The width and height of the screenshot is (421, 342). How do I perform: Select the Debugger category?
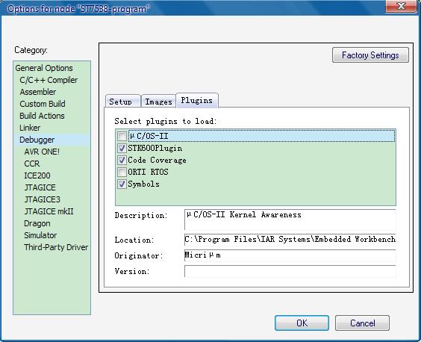(x=37, y=140)
